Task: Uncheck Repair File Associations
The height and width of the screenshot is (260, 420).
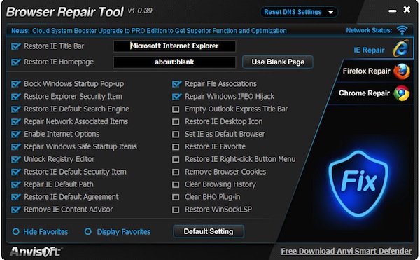Action: [176, 84]
